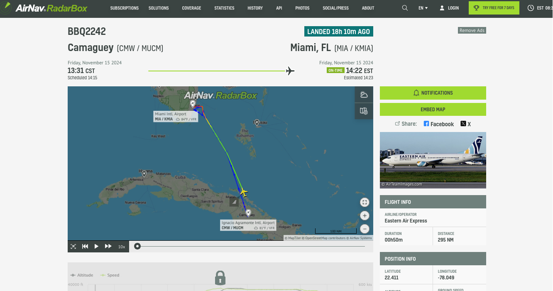Click the skip-to-start playback button

(x=85, y=247)
